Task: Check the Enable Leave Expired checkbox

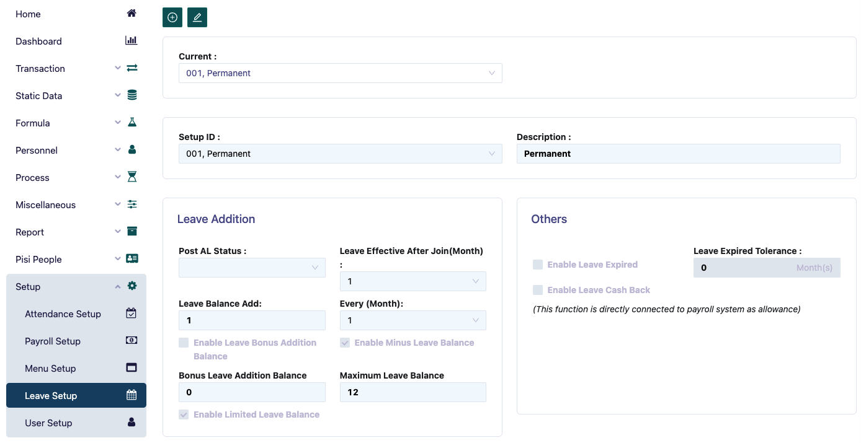Action: pyautogui.click(x=538, y=265)
